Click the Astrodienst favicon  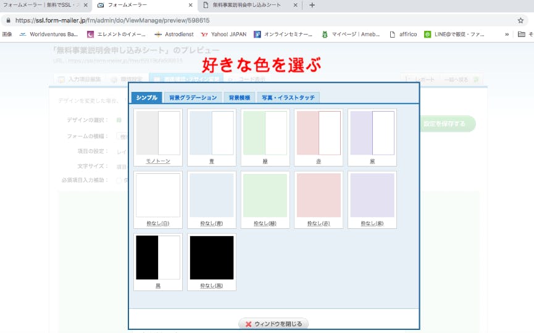[157, 35]
